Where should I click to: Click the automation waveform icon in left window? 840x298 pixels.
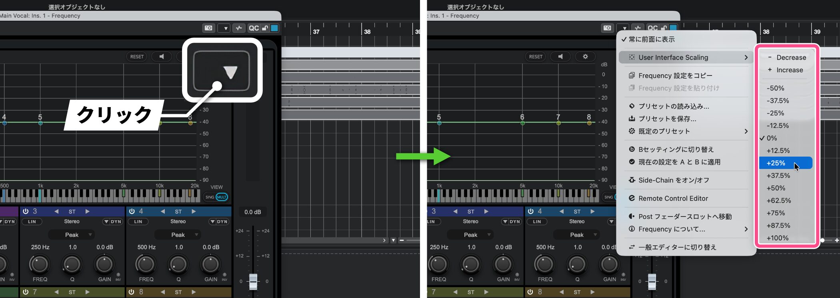[239, 28]
